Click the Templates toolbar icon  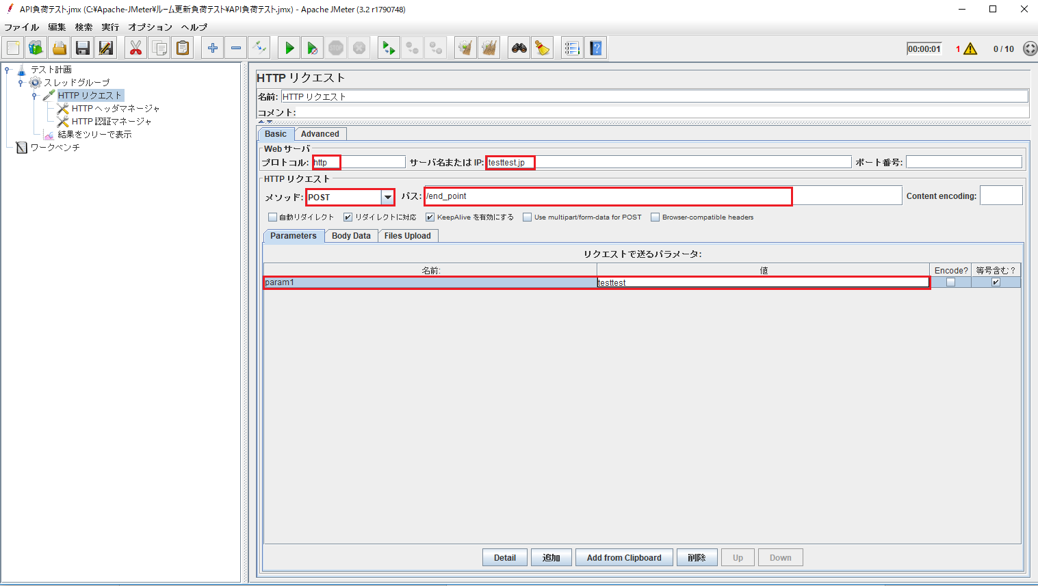coord(36,47)
